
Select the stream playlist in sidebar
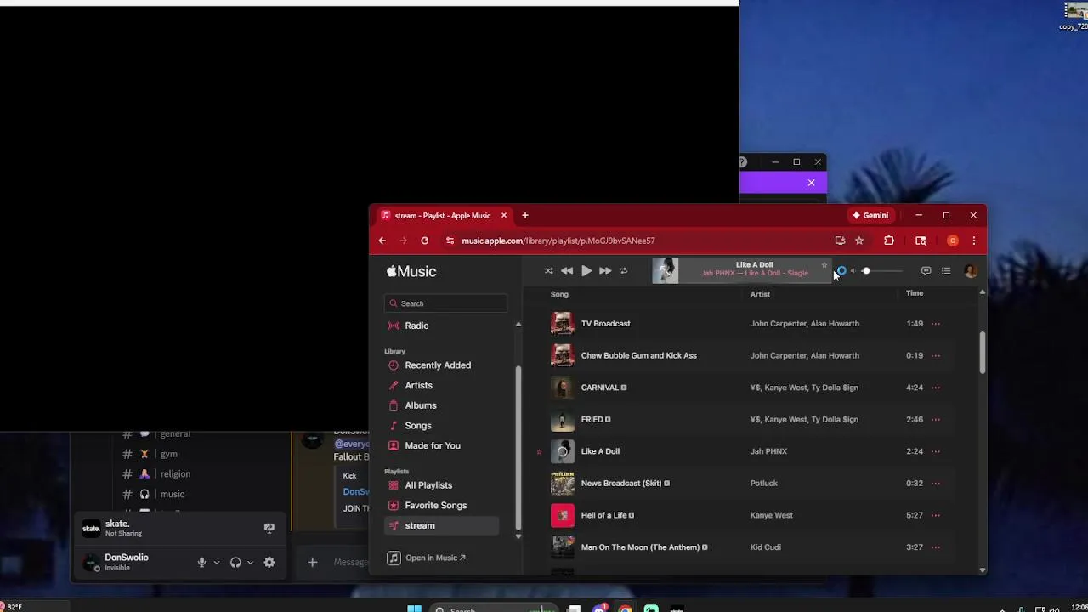click(x=441, y=525)
